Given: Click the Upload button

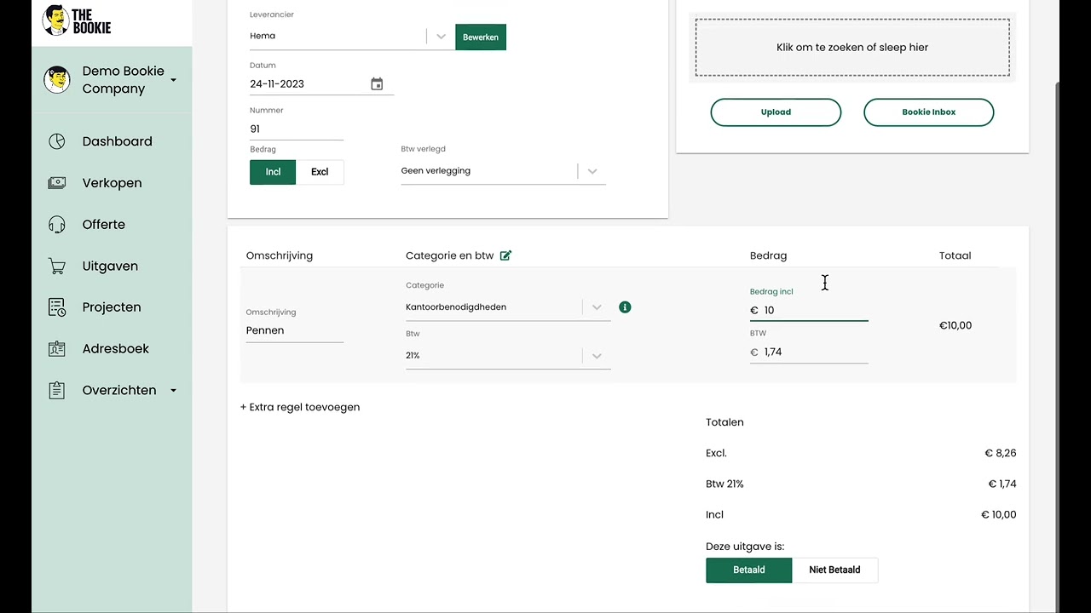Looking at the screenshot, I should 776,112.
